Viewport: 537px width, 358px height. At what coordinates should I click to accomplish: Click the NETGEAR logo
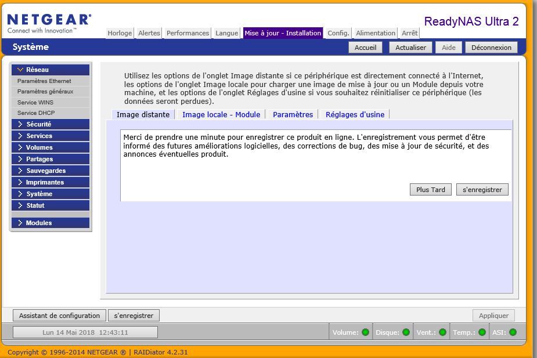pyautogui.click(x=49, y=24)
